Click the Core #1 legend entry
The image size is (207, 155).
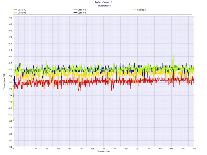point(20,13)
